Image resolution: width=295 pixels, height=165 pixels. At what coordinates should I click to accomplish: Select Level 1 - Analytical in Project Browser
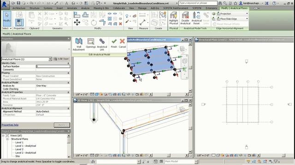(x=26, y=146)
